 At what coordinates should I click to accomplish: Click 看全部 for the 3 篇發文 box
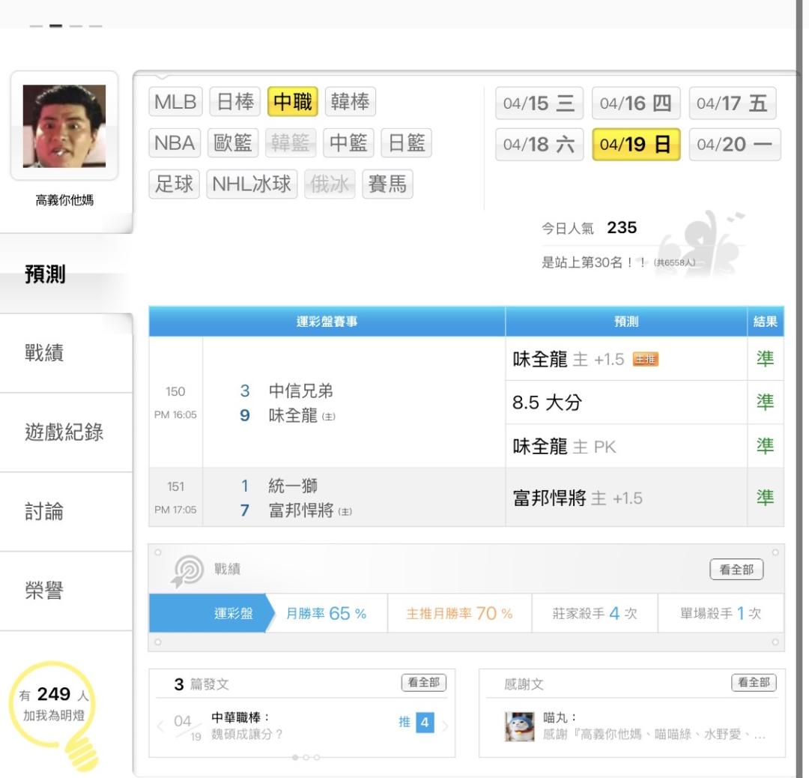click(423, 683)
